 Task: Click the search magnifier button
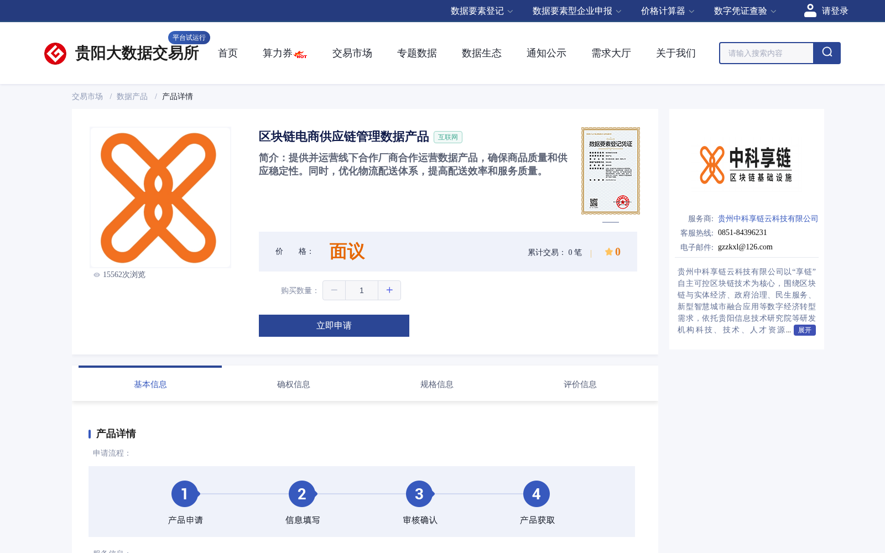[x=827, y=53]
